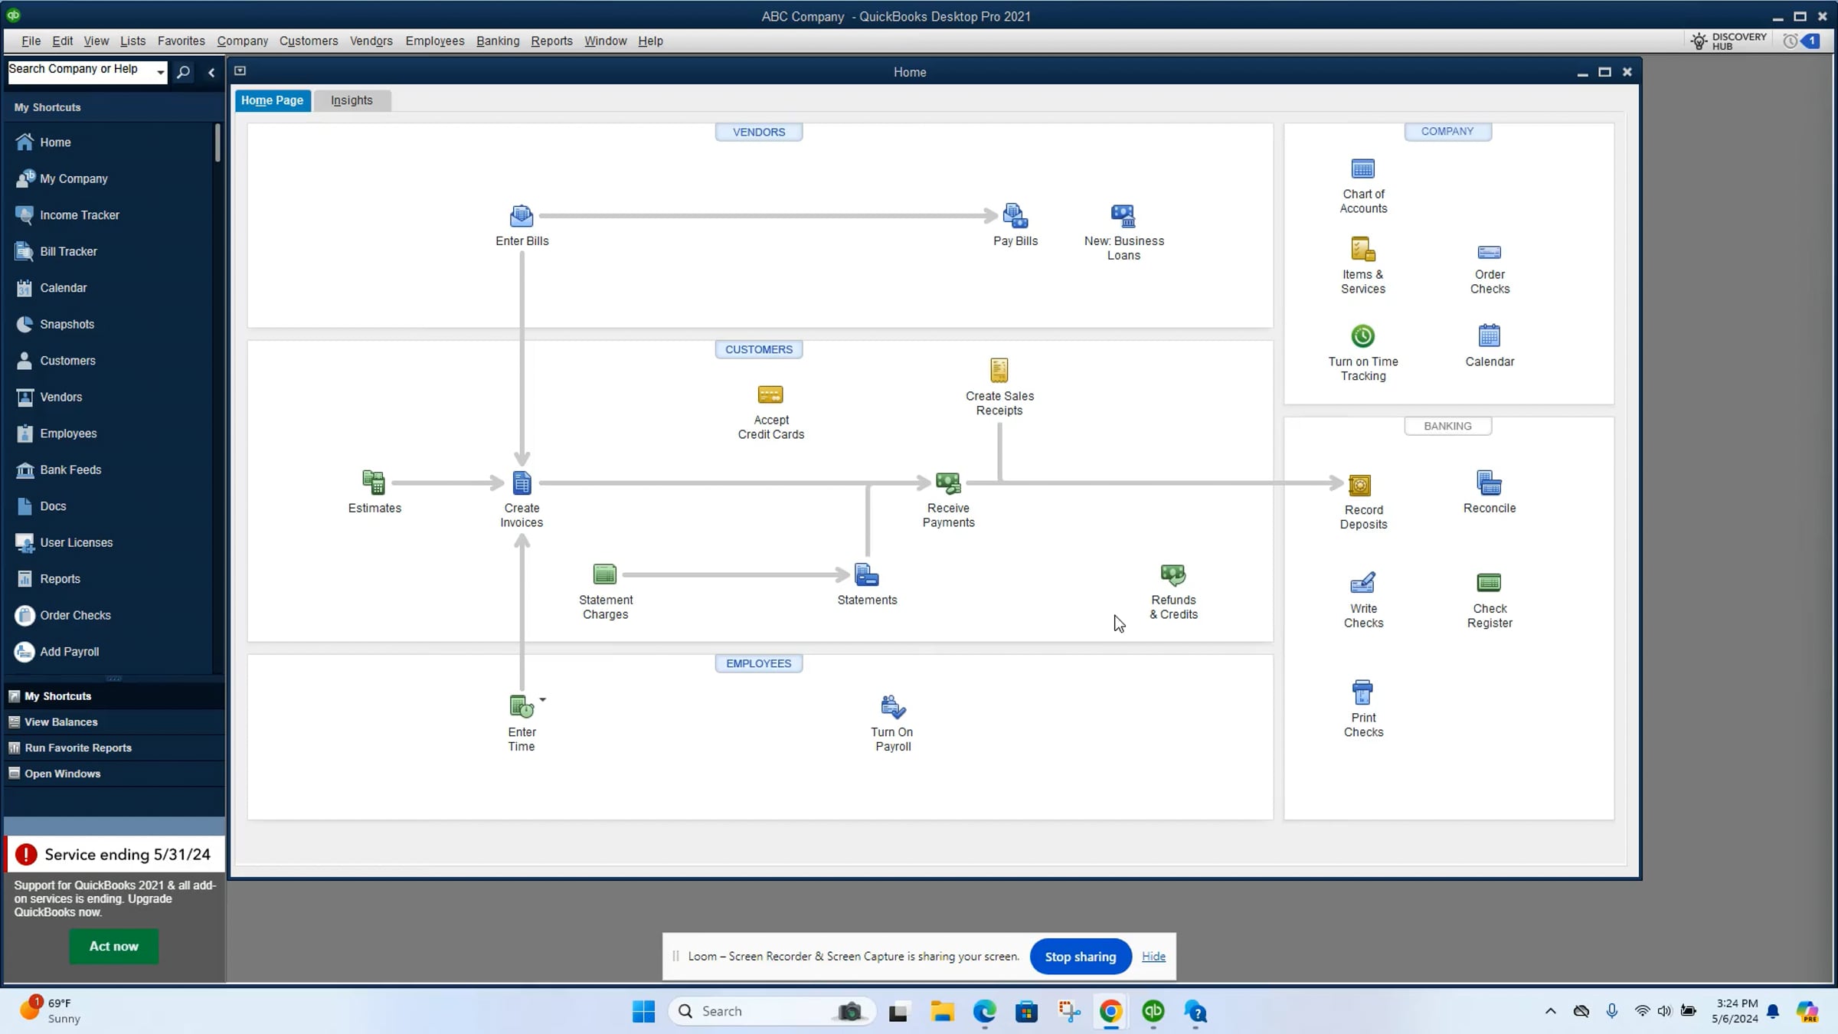Open the Reconcile icon
Screen dimensions: 1838x1034
[1489, 484]
